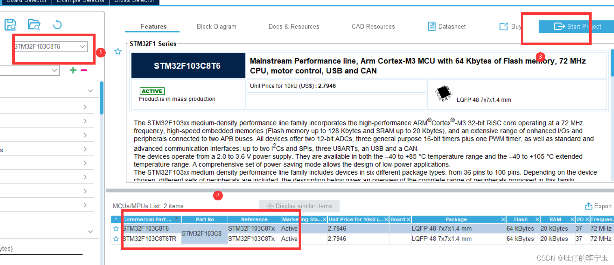Click the LQFP 48 chip package image

coord(444,93)
